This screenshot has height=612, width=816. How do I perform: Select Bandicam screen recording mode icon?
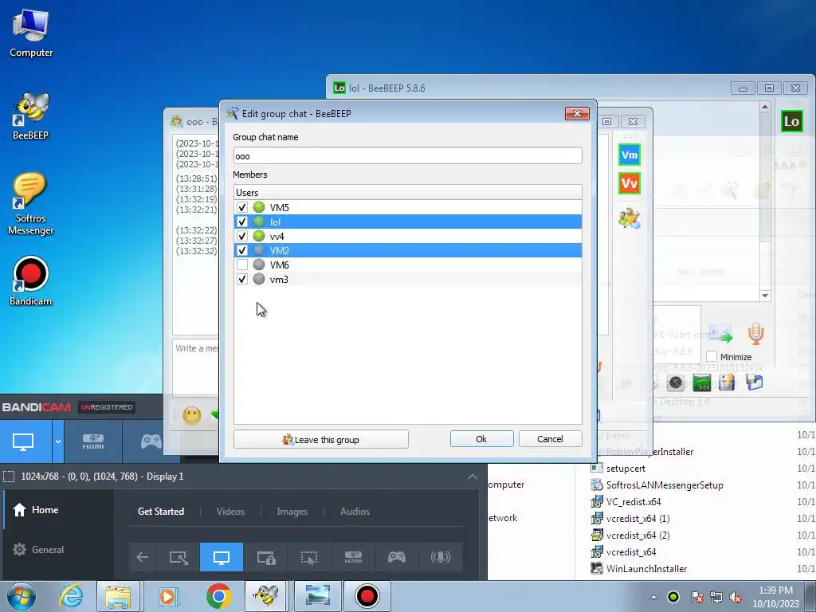point(23,441)
